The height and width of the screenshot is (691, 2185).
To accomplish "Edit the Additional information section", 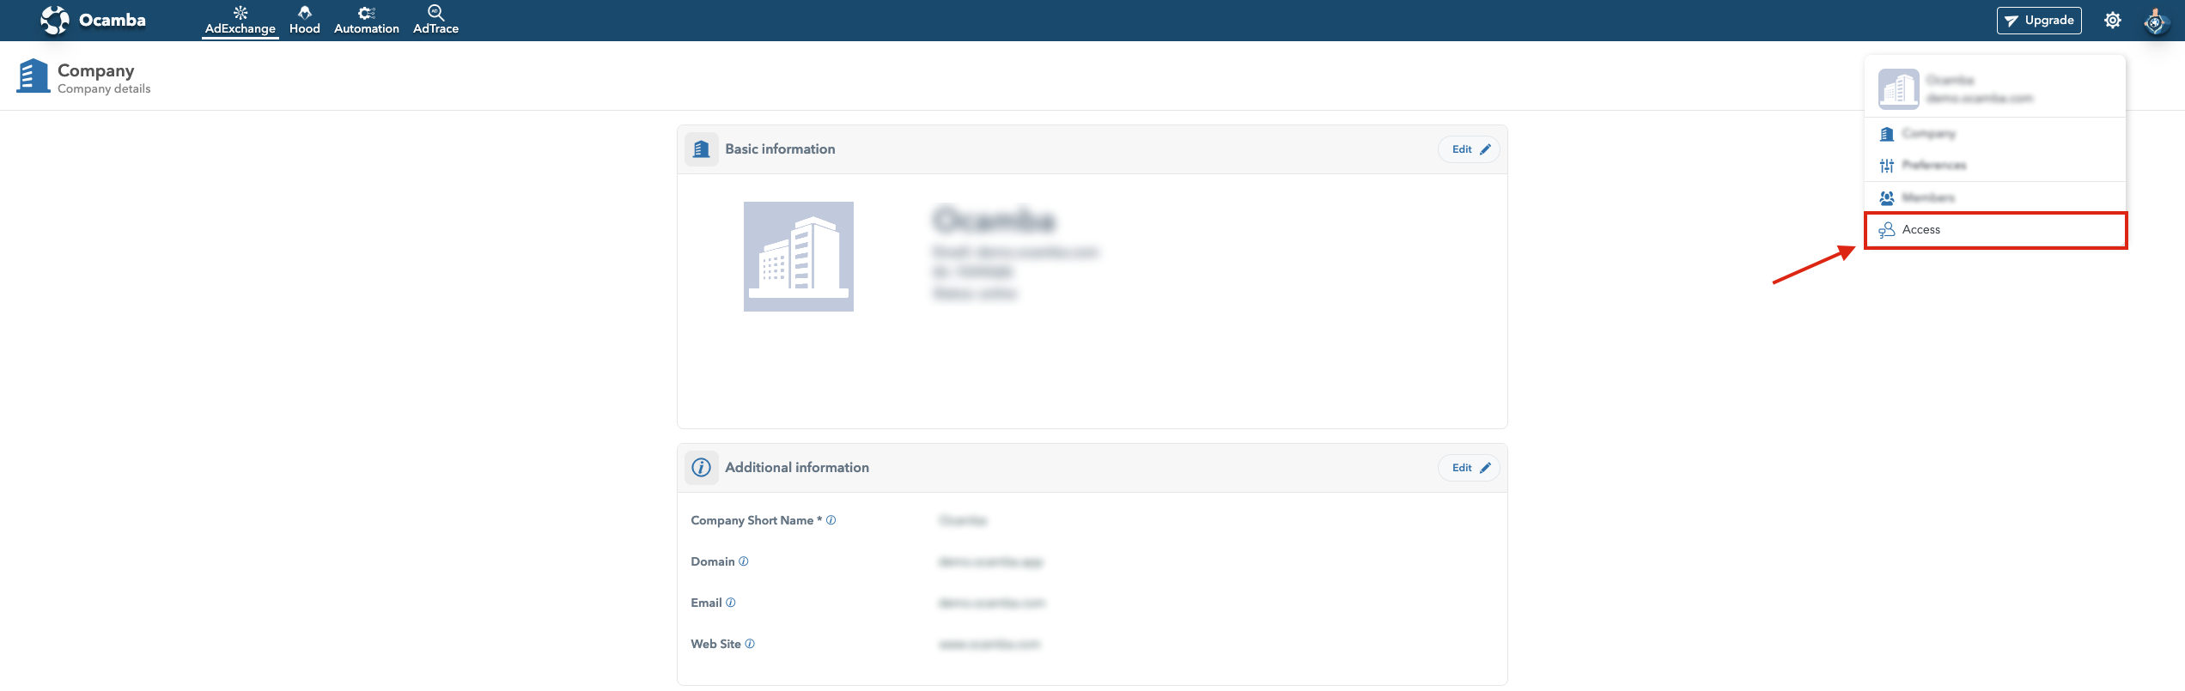I will click(1469, 468).
